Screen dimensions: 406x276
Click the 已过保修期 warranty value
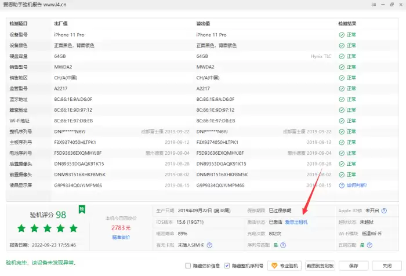tap(280, 210)
